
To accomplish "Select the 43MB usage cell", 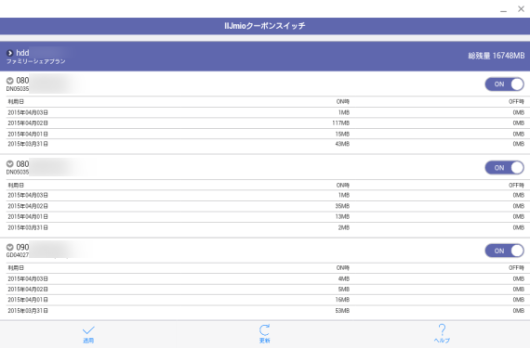I will pyautogui.click(x=342, y=144).
